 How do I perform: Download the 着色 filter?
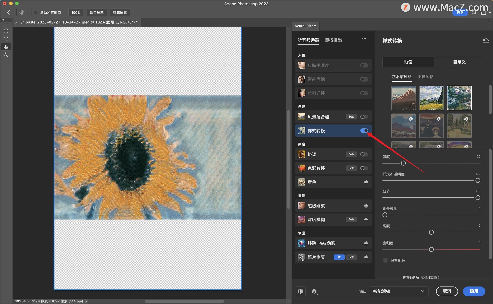point(366,182)
